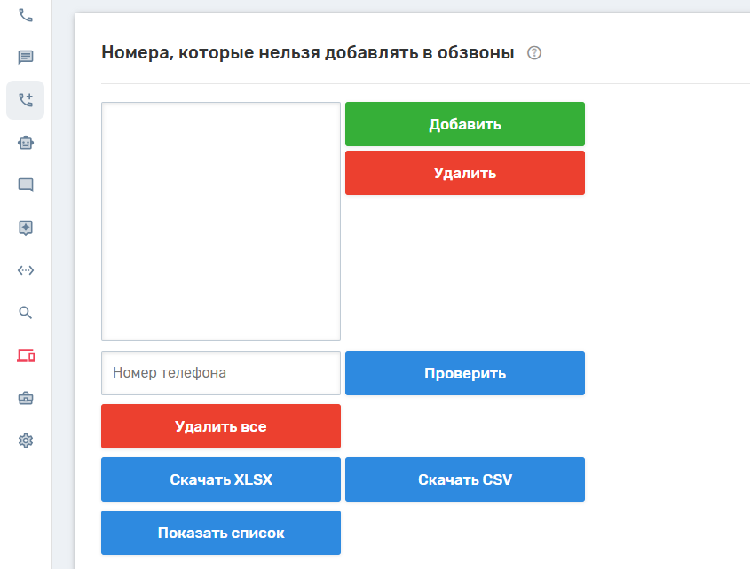The height and width of the screenshot is (569, 750).
Task: Click the magnifying glass search icon
Action: click(26, 312)
